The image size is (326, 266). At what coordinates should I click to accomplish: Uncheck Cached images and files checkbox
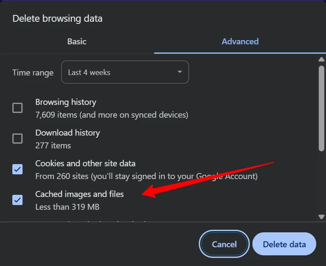pyautogui.click(x=17, y=200)
